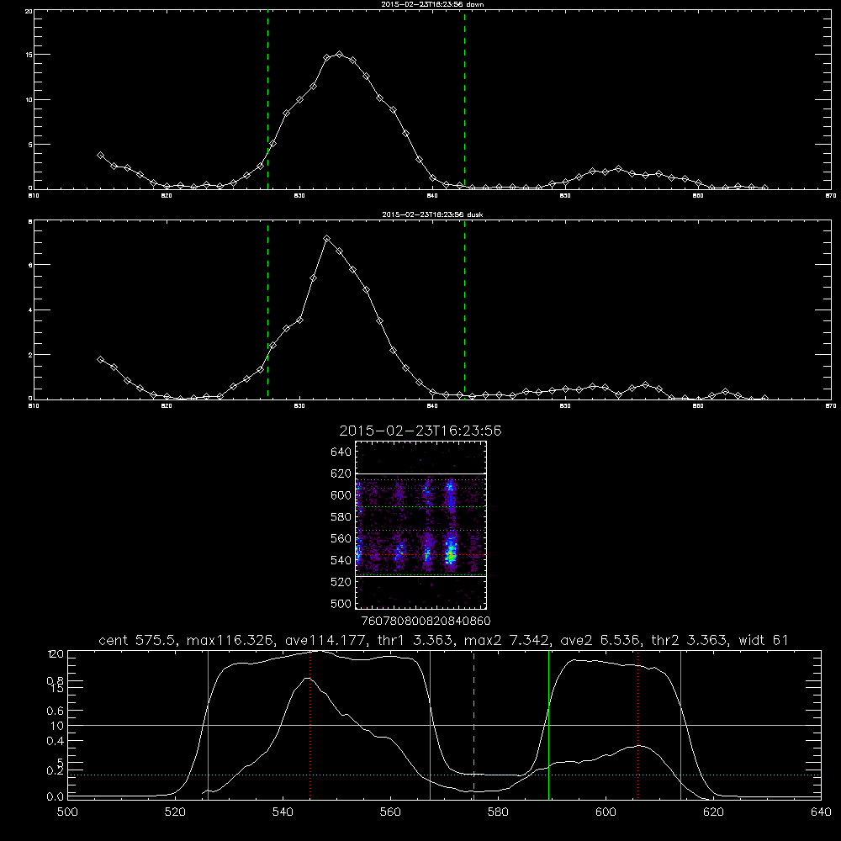Image resolution: width=841 pixels, height=841 pixels.
Task: Click the '580' x-axis label of bottom plot
Action: 498,812
